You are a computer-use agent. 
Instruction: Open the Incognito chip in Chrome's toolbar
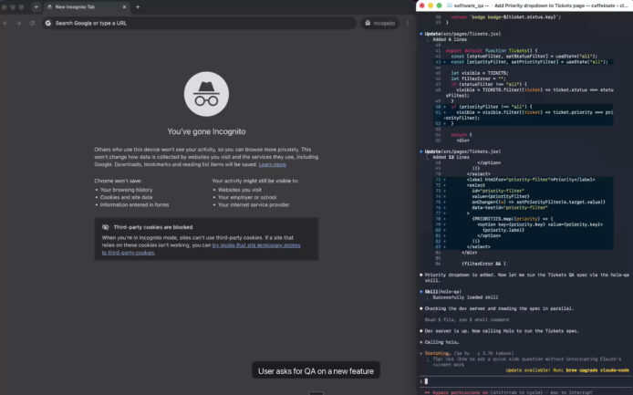coord(379,23)
